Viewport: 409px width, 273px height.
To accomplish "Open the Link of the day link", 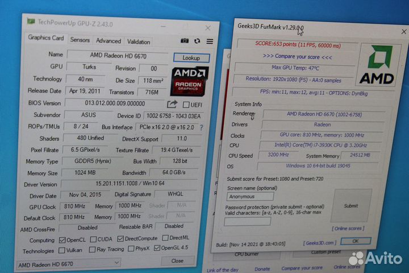I will (x=223, y=270).
